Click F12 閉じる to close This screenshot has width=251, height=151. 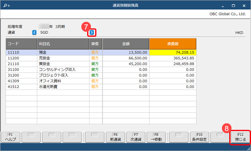(241, 137)
